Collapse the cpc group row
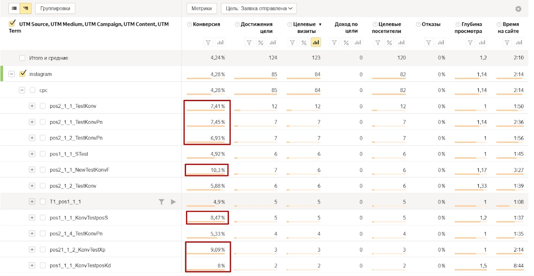Screen dimensions: 534x276 point(22,90)
